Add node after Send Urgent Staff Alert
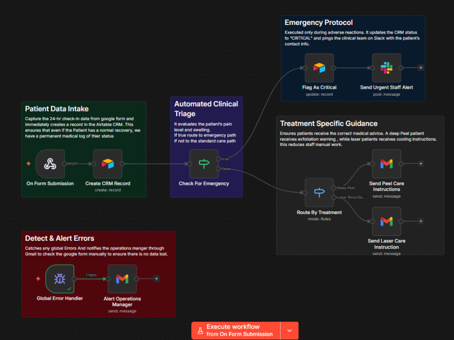 [421, 68]
